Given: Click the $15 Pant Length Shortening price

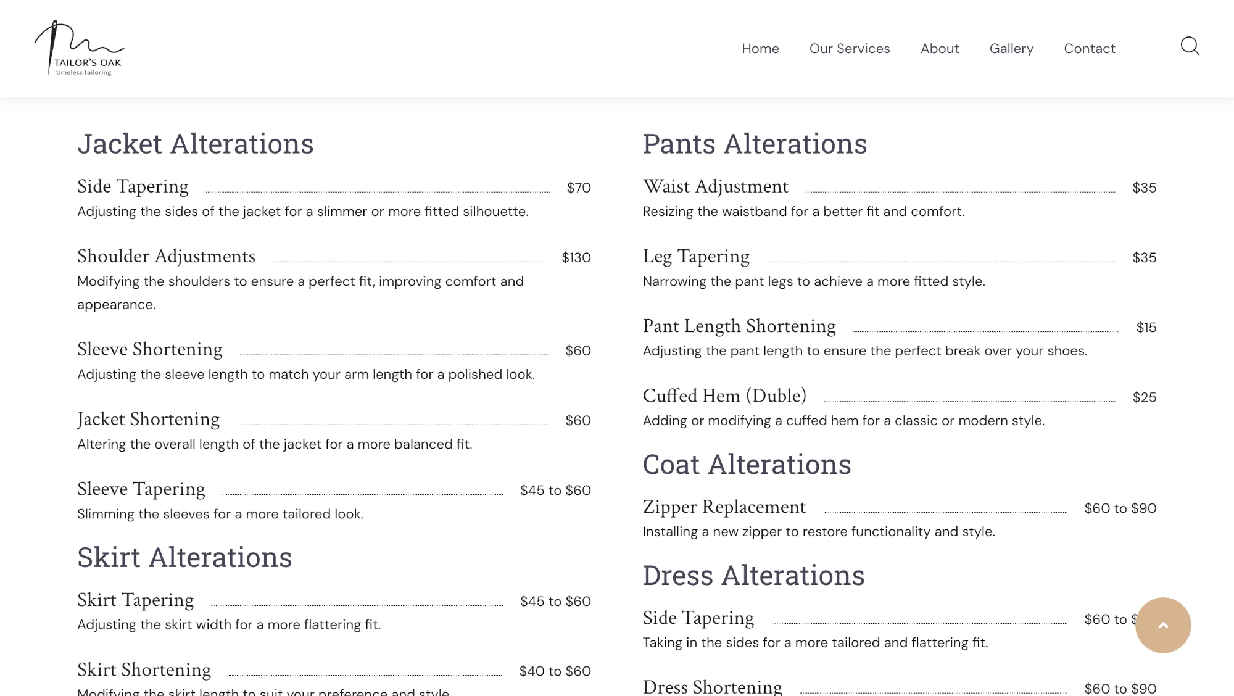Looking at the screenshot, I should tap(1146, 327).
